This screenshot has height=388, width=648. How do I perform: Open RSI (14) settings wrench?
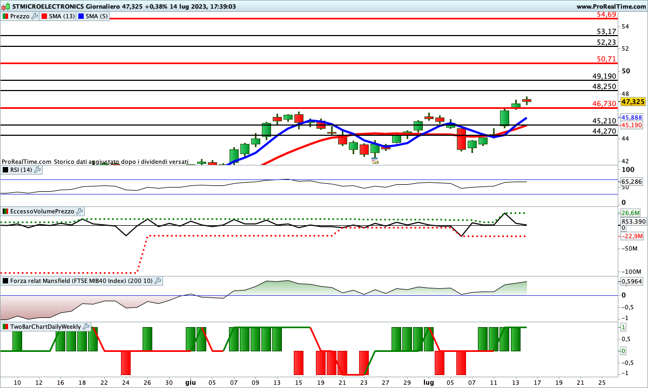pos(37,170)
